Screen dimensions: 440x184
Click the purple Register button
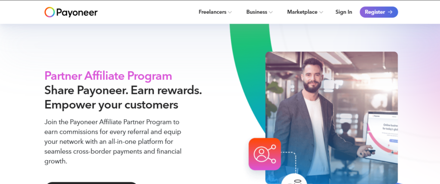(x=379, y=12)
